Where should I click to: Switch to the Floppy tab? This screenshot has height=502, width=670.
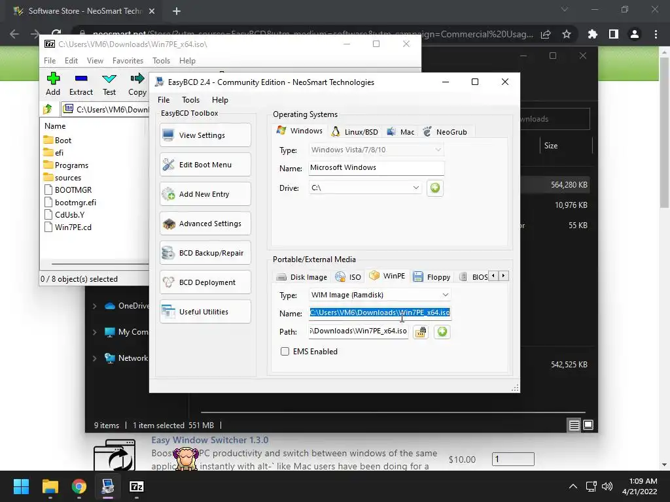(x=432, y=277)
